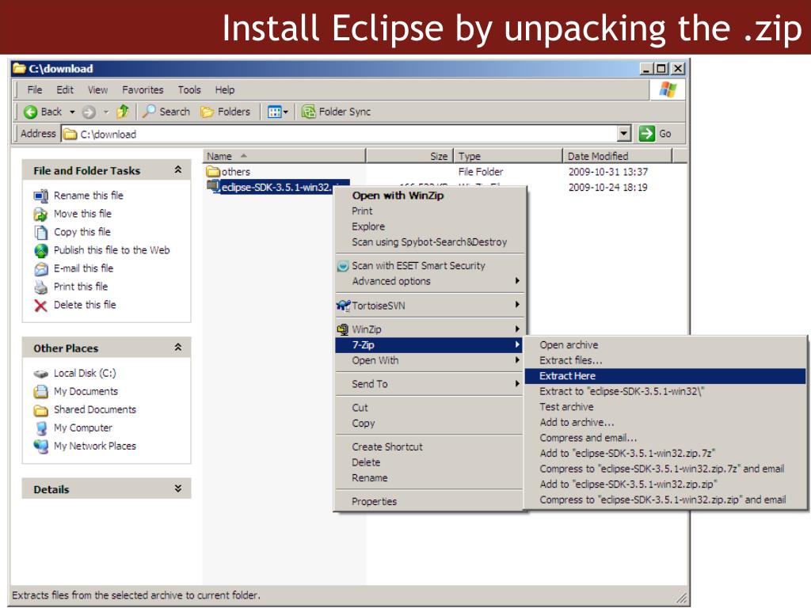This screenshot has height=608, width=811.
Task: Open the My Network Places icon
Action: pyautogui.click(x=41, y=446)
